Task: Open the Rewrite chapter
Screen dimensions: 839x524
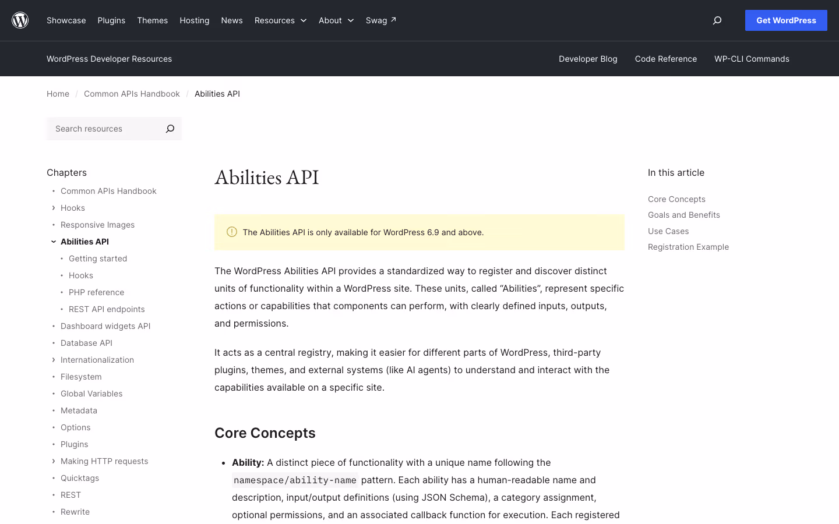Action: [x=75, y=512]
